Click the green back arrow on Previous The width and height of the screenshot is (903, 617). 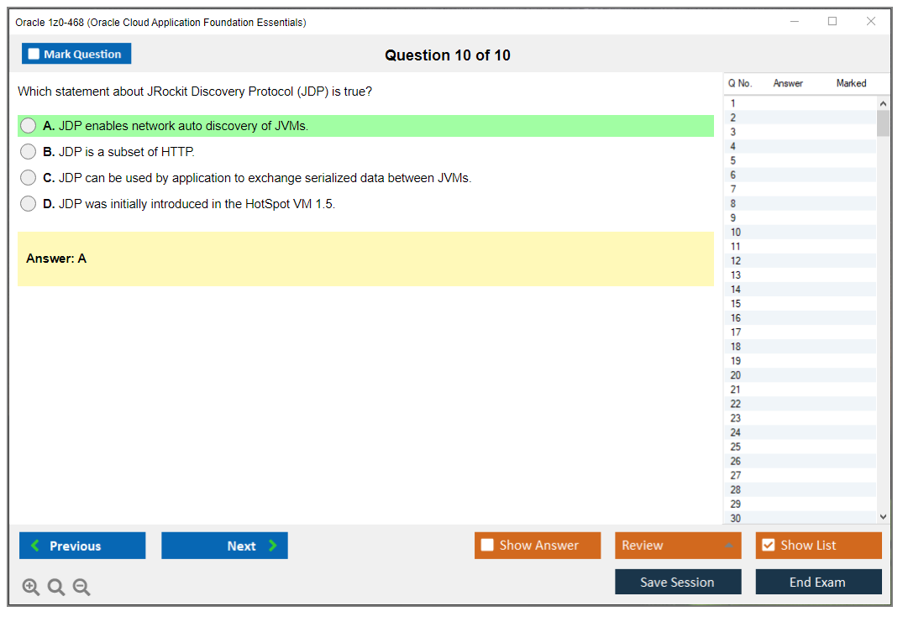click(x=34, y=545)
